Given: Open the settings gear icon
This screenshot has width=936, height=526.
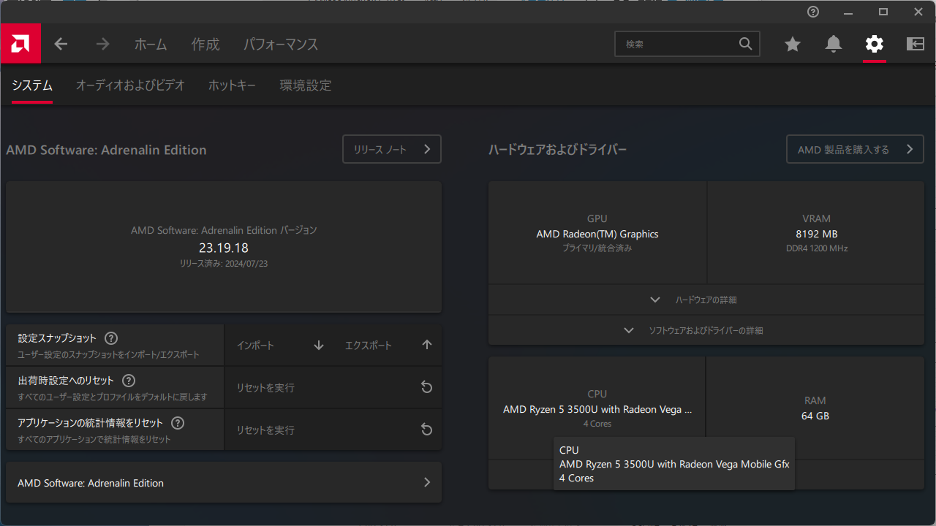Looking at the screenshot, I should [875, 45].
